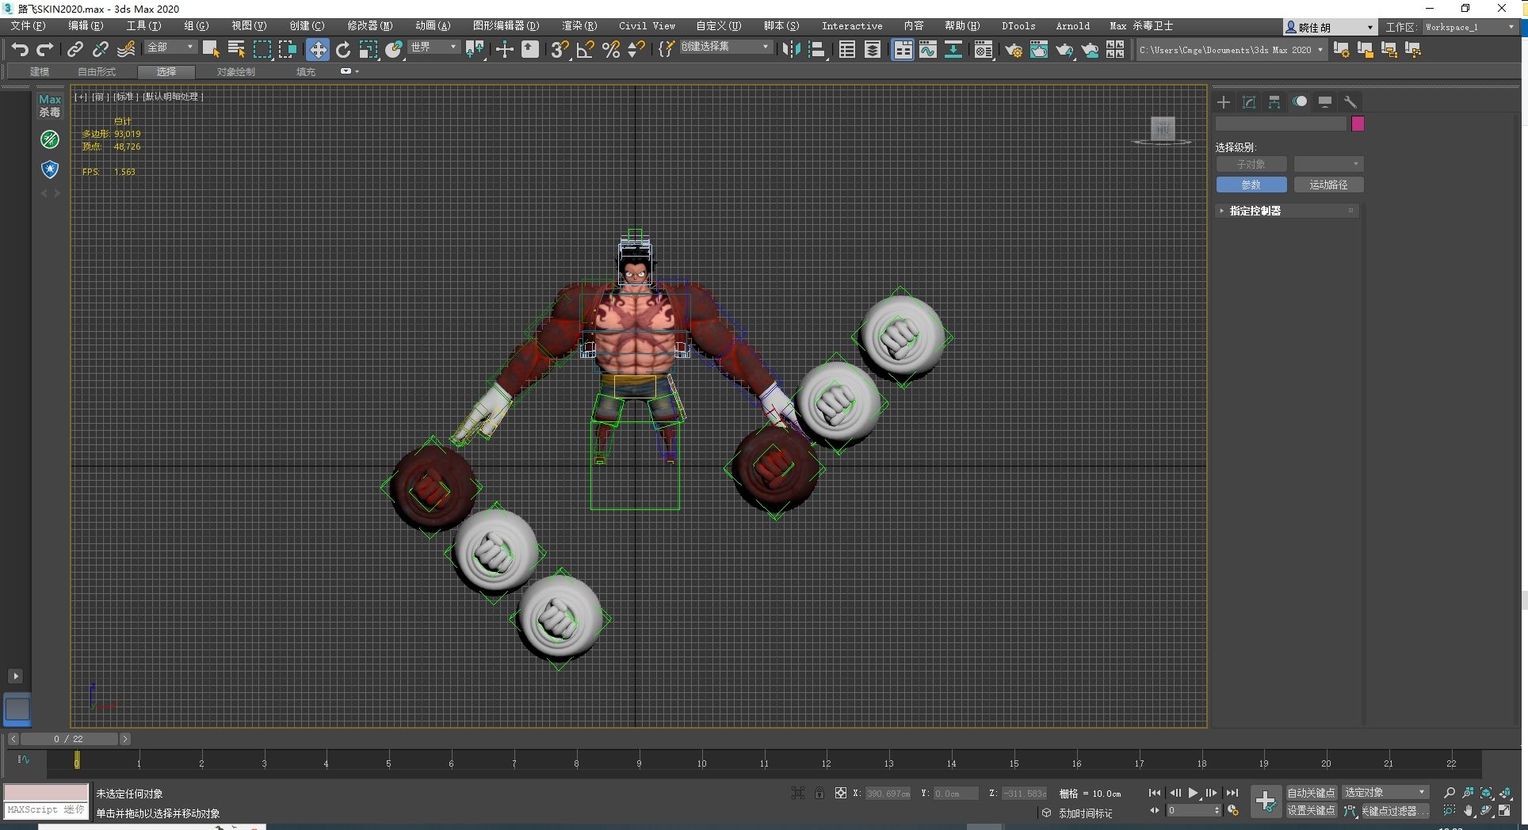Expand the 指定控制器 rollout
Viewport: 1528px width, 830px height.
pos(1288,211)
